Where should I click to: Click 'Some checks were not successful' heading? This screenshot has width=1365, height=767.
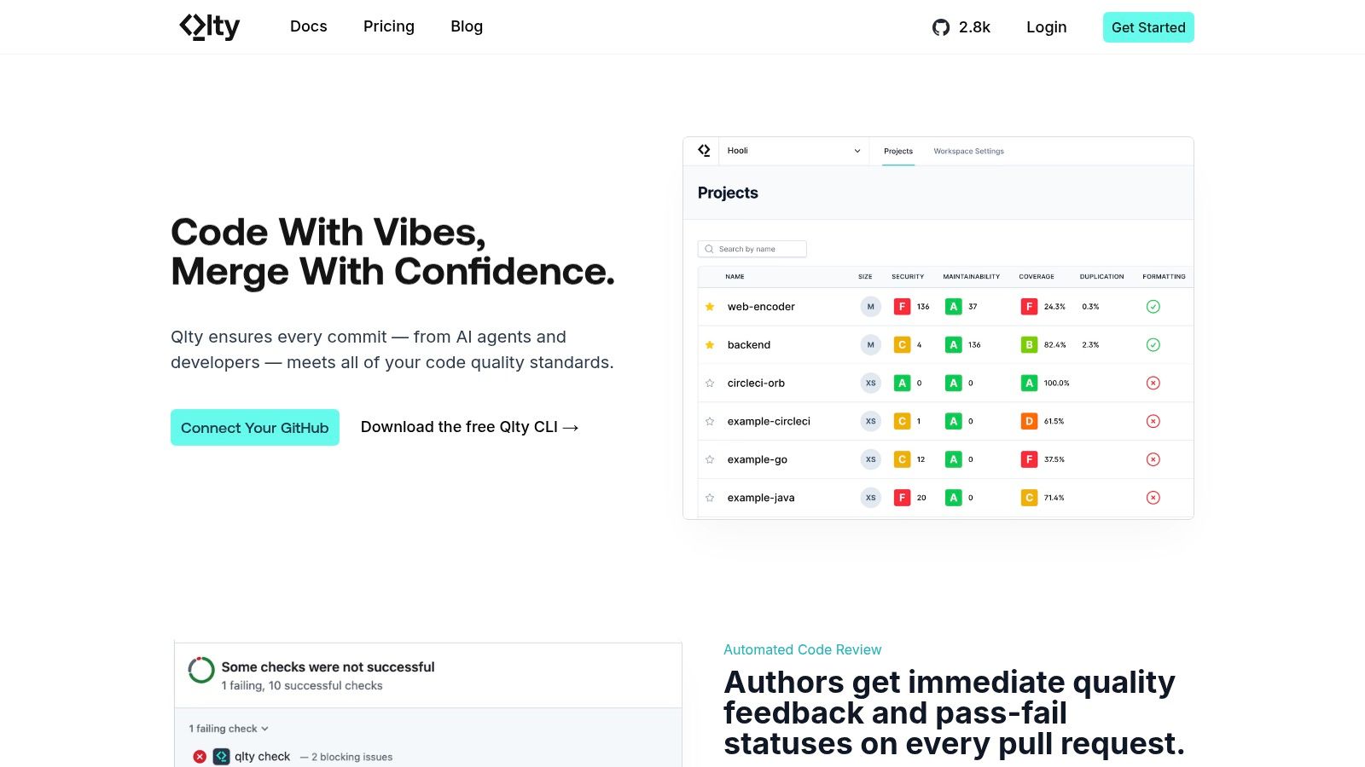[328, 667]
